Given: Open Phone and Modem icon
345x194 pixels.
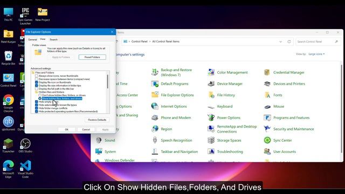Looking at the screenshot, I should pos(155,117).
